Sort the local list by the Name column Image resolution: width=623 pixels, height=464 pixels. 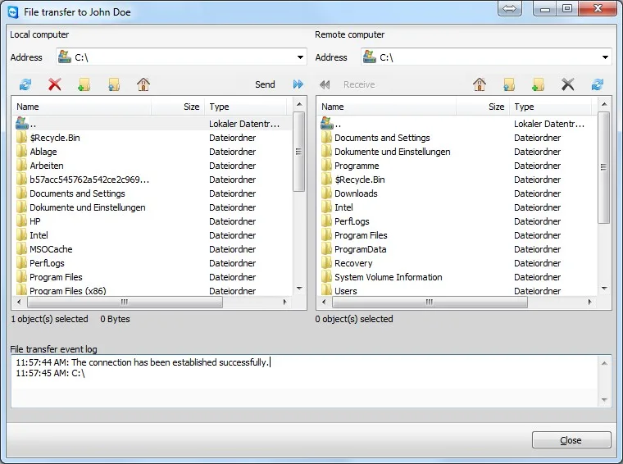click(x=82, y=107)
